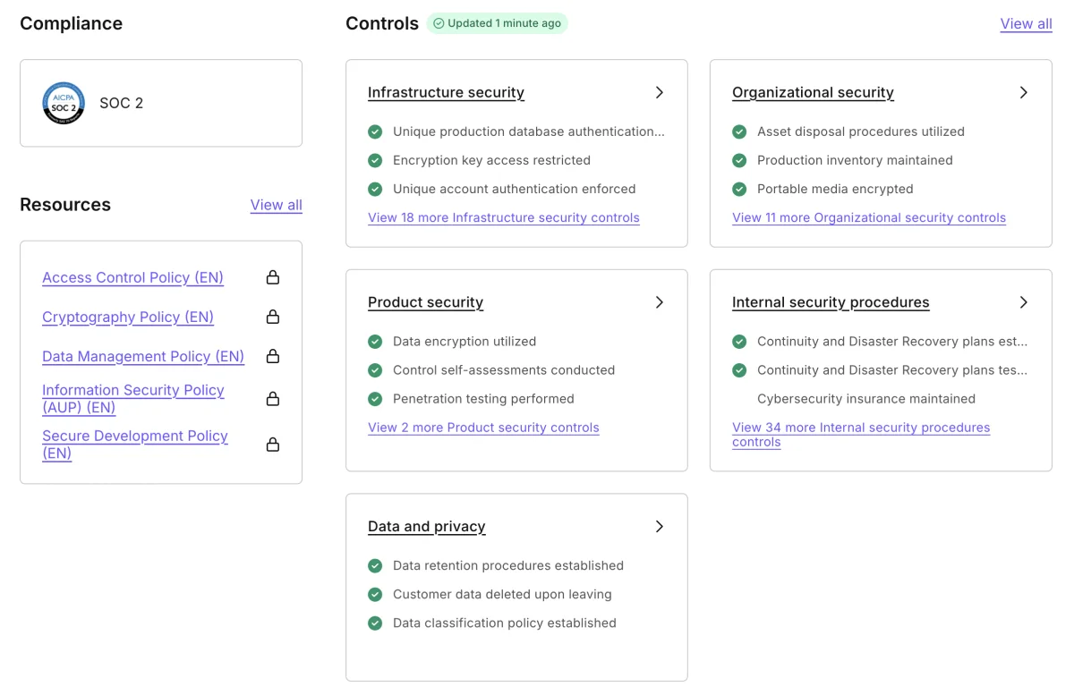Click View all next to Resources

(x=277, y=205)
